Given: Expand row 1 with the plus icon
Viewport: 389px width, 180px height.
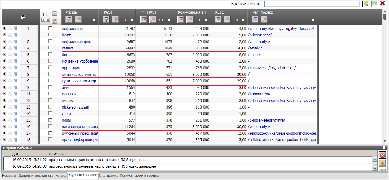Looking at the screenshot, I should (4, 29).
